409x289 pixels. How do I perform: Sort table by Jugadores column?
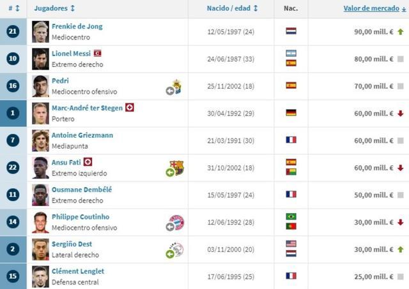point(54,8)
